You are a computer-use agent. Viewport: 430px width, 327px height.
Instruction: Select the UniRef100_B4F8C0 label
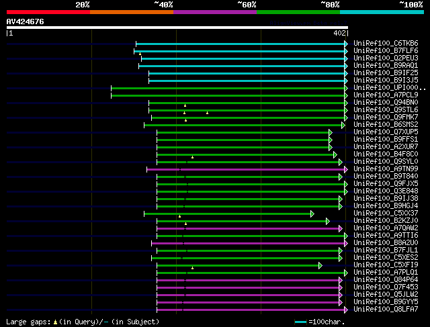pos(386,154)
